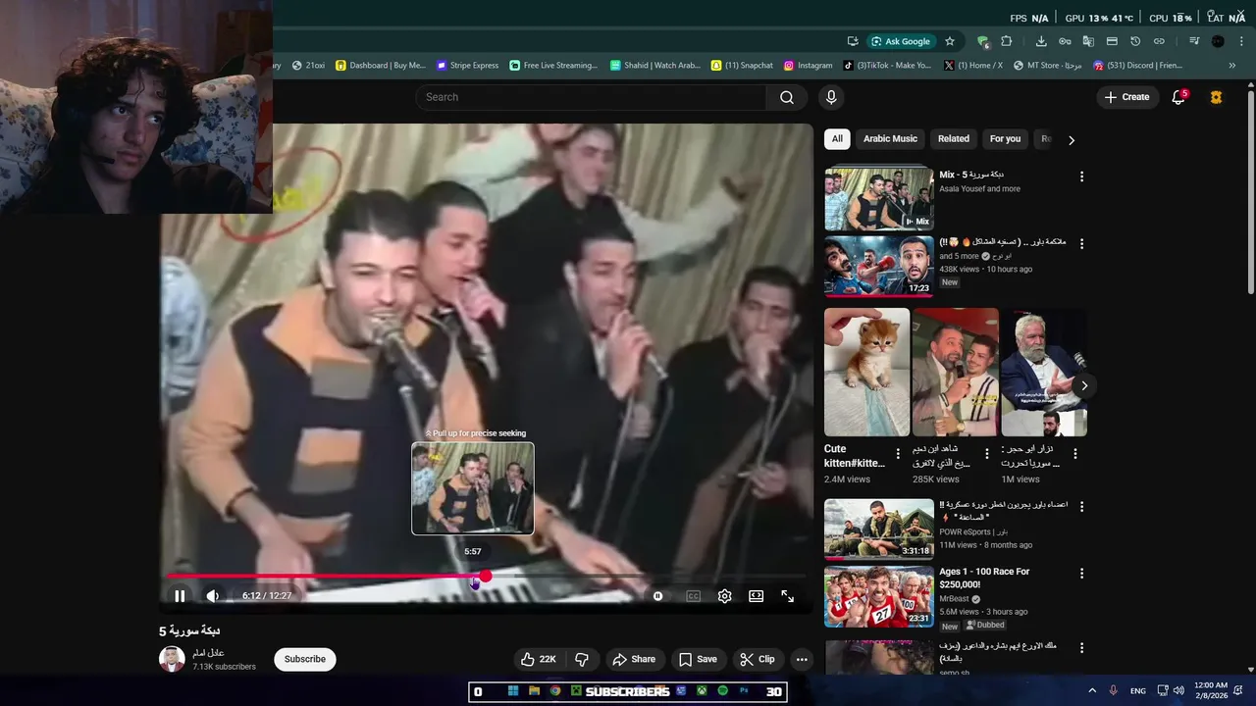Screen dimensions: 1256x706
Task: Open YouTube notifications bell
Action: [1178, 97]
